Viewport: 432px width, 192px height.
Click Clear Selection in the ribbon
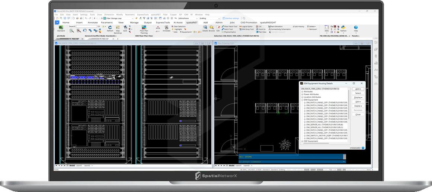(179, 26)
